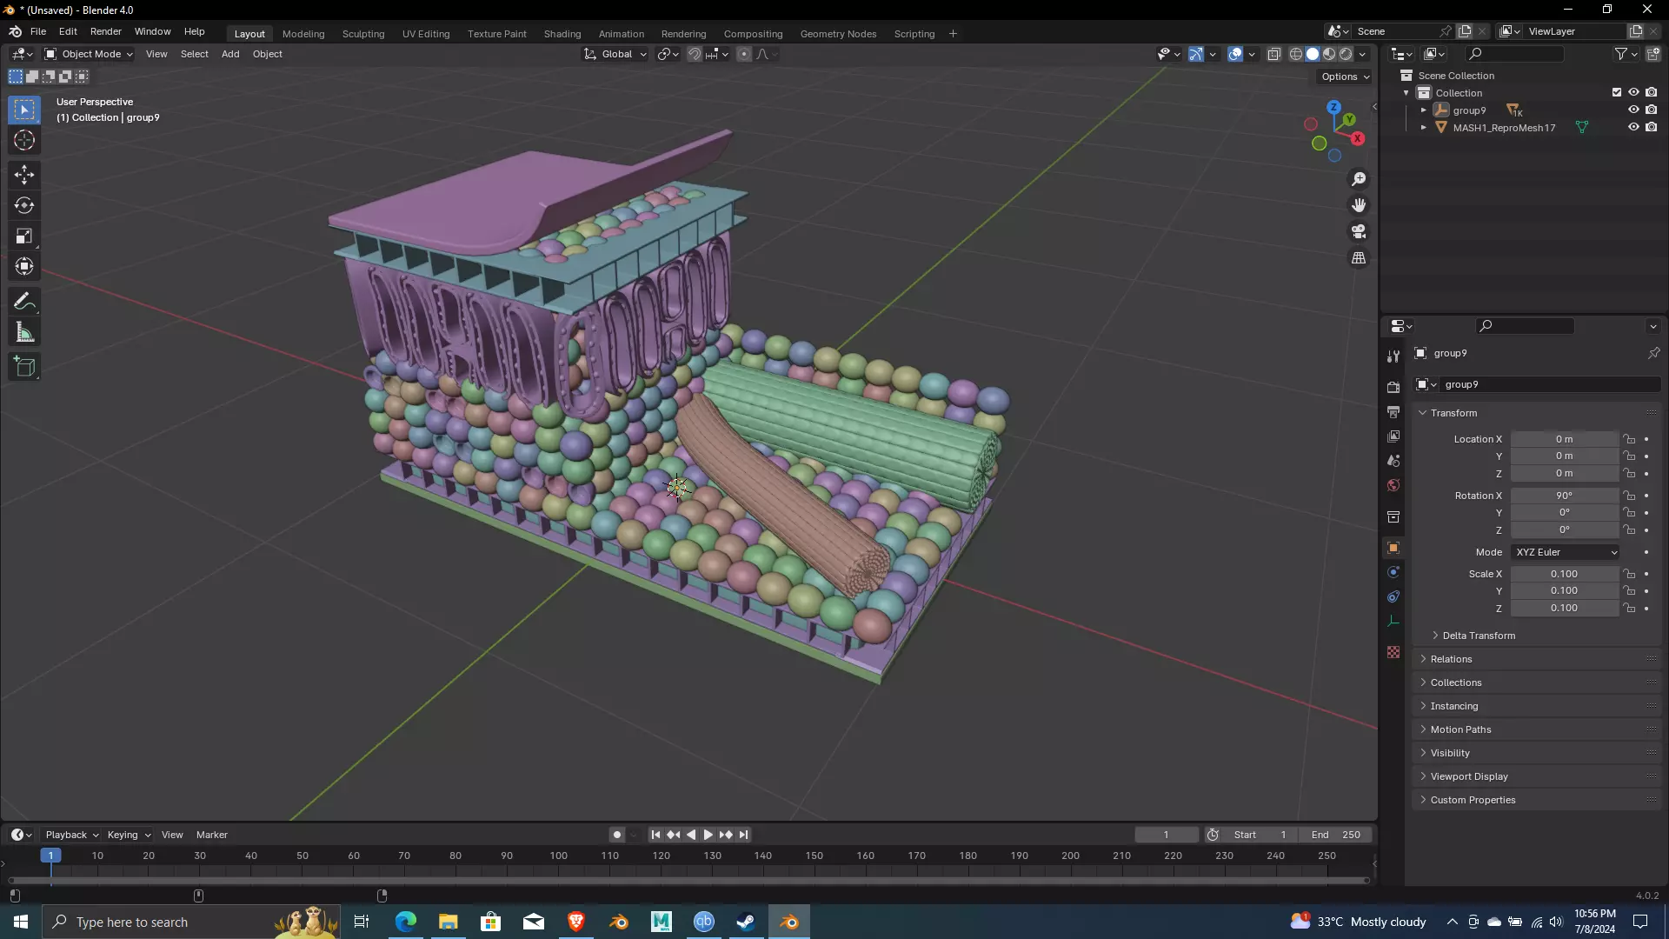Click the Scale X value slider
Image resolution: width=1669 pixels, height=939 pixels.
point(1564,574)
